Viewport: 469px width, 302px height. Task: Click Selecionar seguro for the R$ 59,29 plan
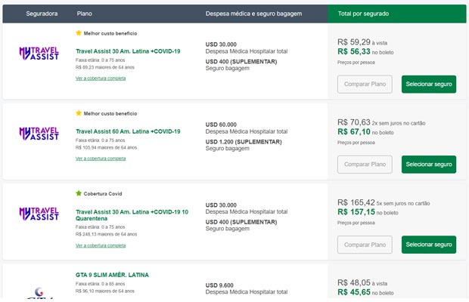(429, 84)
